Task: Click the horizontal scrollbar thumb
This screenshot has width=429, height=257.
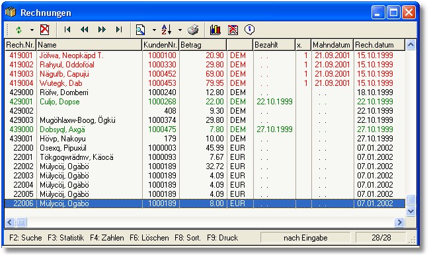Action: coord(21,222)
